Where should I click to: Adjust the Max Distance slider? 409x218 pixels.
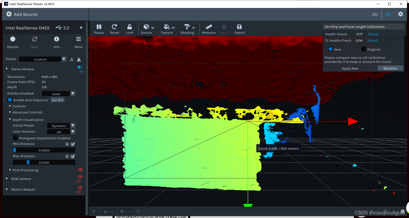[x=44, y=163]
